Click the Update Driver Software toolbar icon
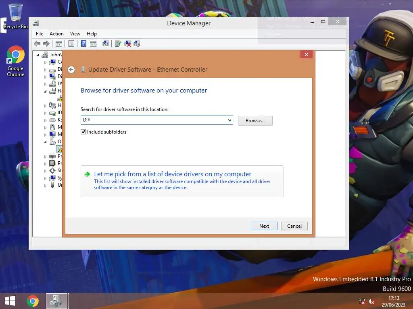 click(x=118, y=43)
